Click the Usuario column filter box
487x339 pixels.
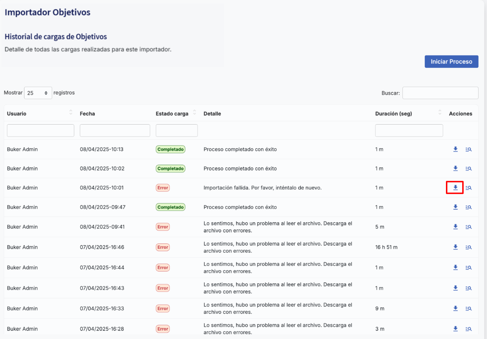(41, 131)
